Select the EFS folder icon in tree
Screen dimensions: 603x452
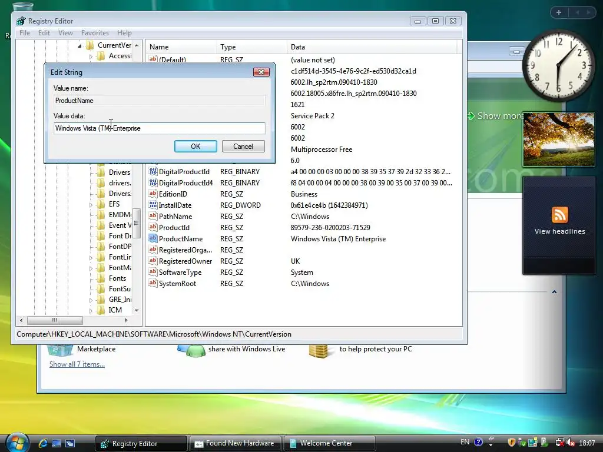tap(101, 204)
